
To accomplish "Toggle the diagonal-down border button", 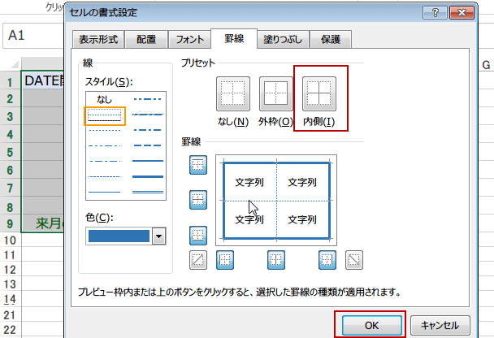I will (354, 260).
